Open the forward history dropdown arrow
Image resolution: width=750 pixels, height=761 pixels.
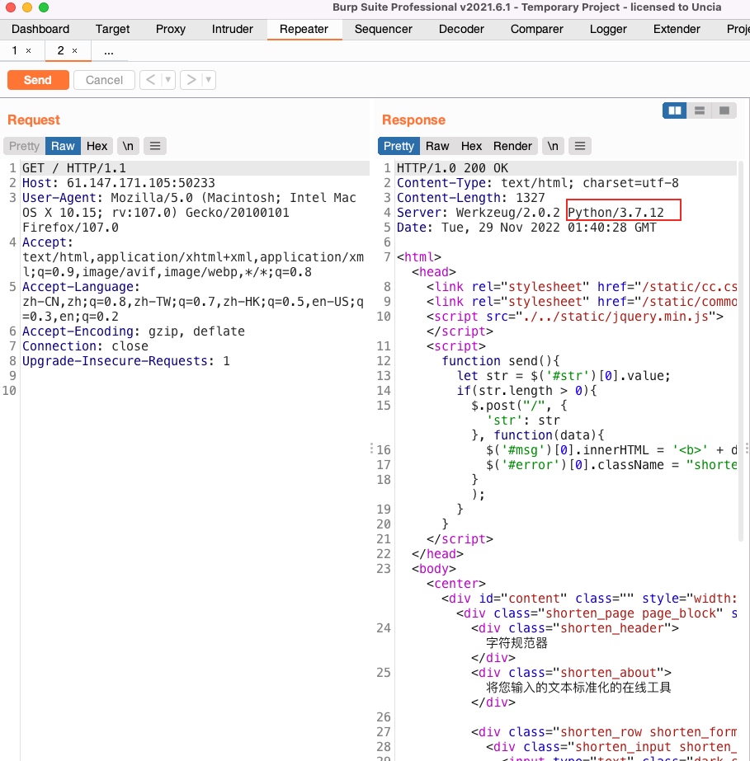coord(209,80)
